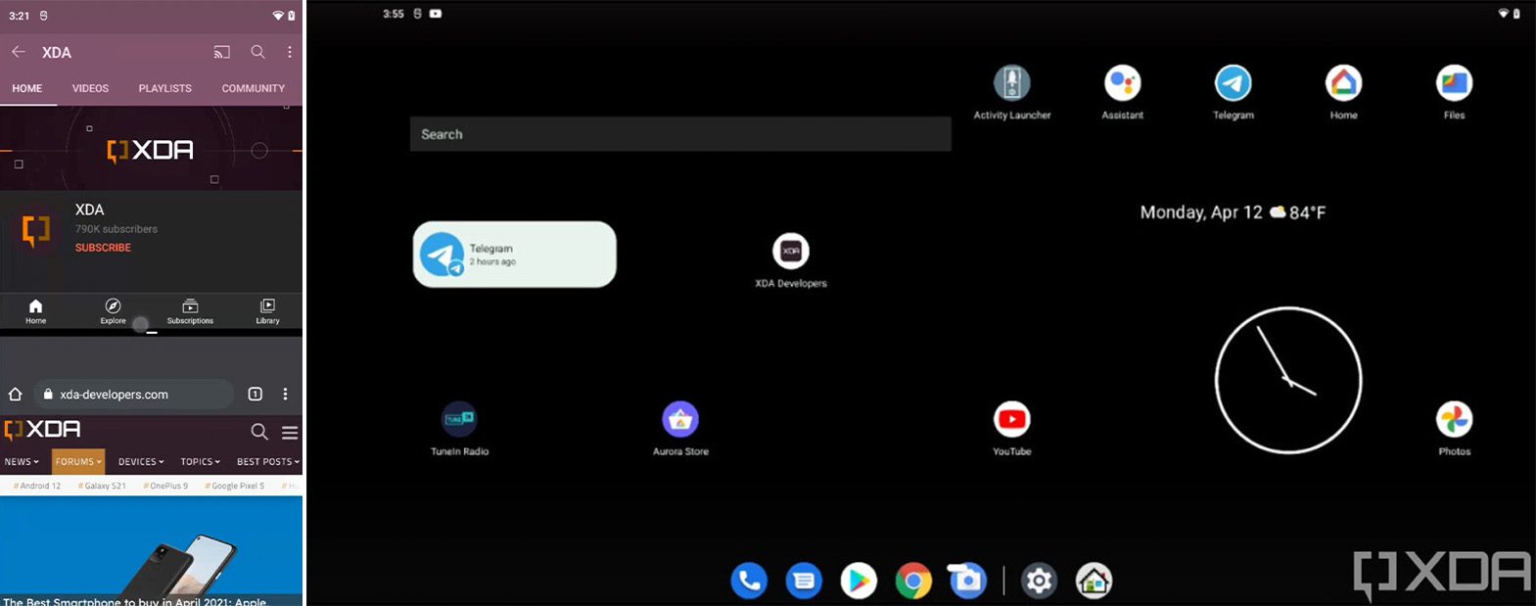Image resolution: width=1536 pixels, height=606 pixels.
Task: Open Chrome in the dock
Action: coord(913,582)
